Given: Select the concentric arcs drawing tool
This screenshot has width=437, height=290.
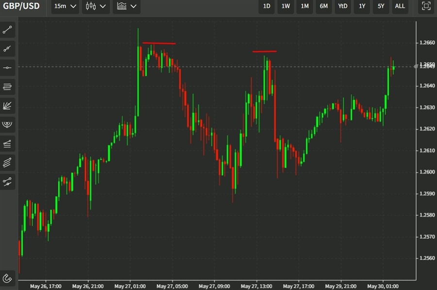Looking at the screenshot, I should 7,125.
